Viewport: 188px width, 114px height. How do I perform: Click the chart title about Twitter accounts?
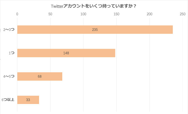pos(94,6)
